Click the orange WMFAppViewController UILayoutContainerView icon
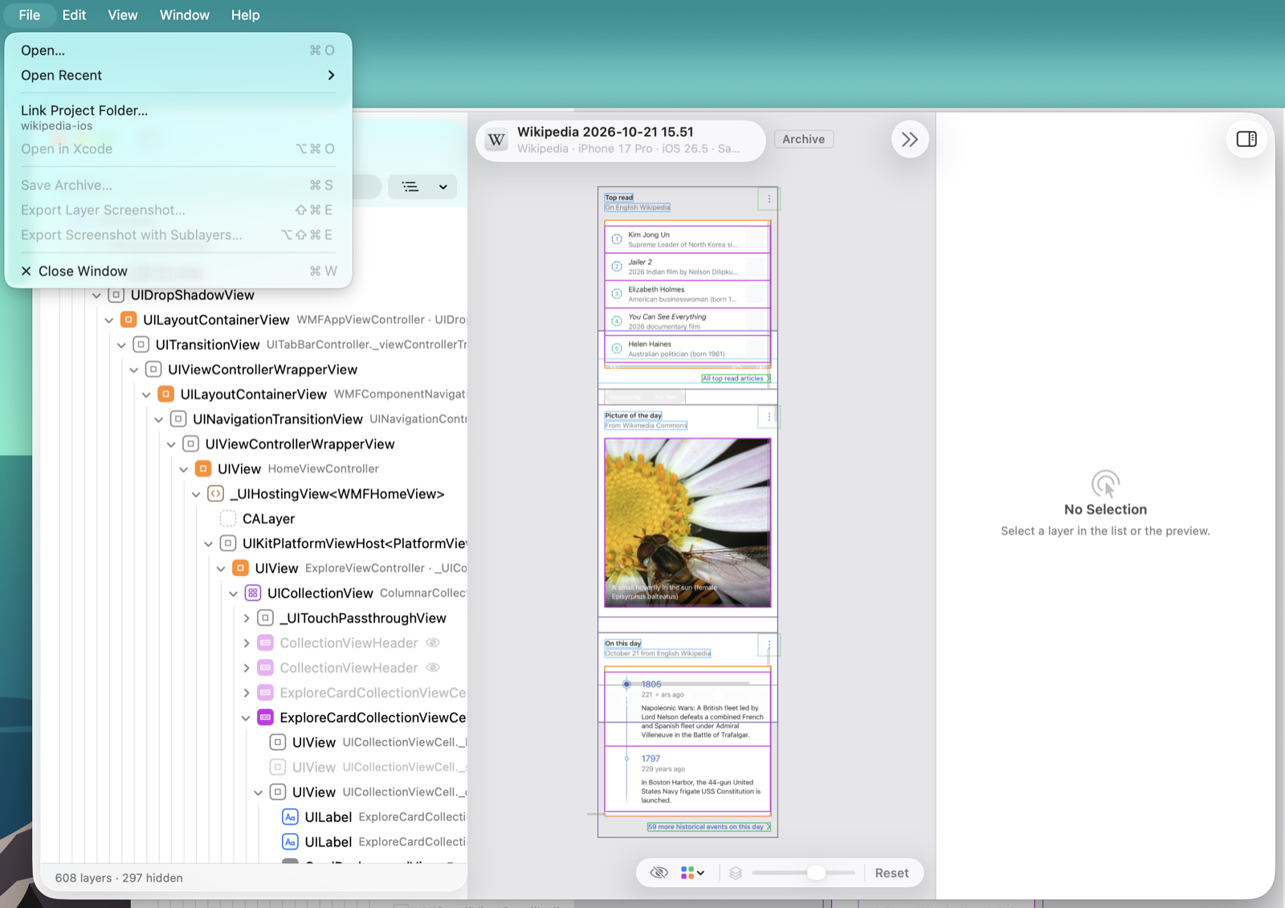The height and width of the screenshot is (908, 1285). (x=128, y=320)
